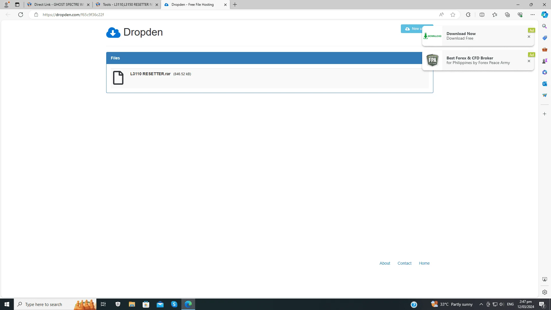Open the weather widget showing 33°C

(452, 304)
